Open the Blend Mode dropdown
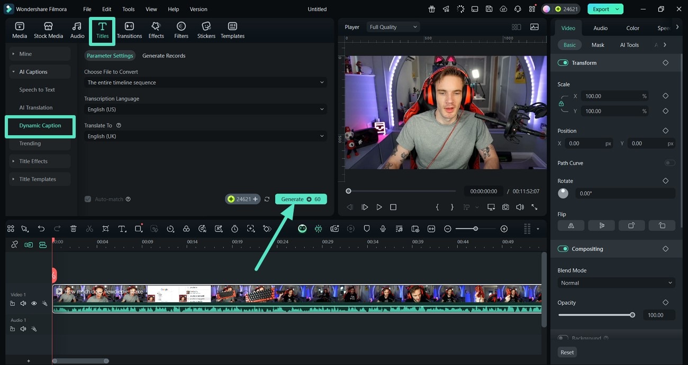This screenshot has height=365, width=688. tap(617, 283)
